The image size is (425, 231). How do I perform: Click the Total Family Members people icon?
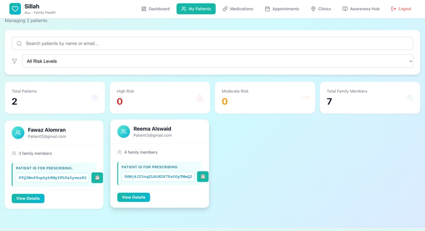[x=410, y=98]
